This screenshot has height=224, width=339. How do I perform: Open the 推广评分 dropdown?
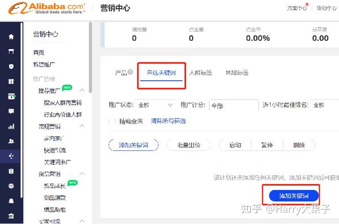pyautogui.click(x=234, y=105)
